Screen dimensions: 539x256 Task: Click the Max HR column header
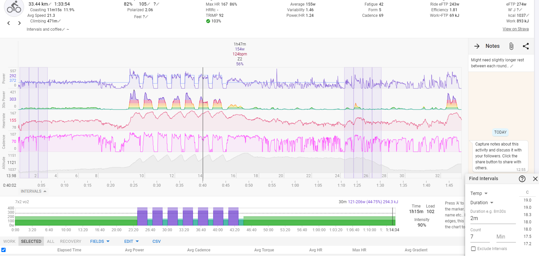click(x=359, y=250)
